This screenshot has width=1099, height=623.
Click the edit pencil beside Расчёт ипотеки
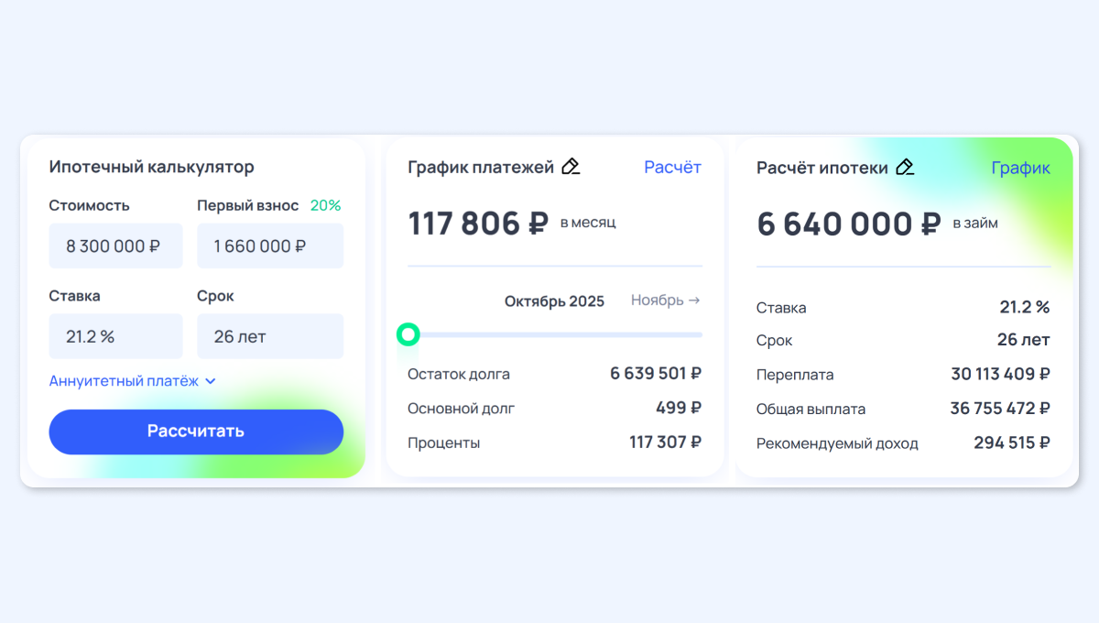pyautogui.click(x=905, y=167)
